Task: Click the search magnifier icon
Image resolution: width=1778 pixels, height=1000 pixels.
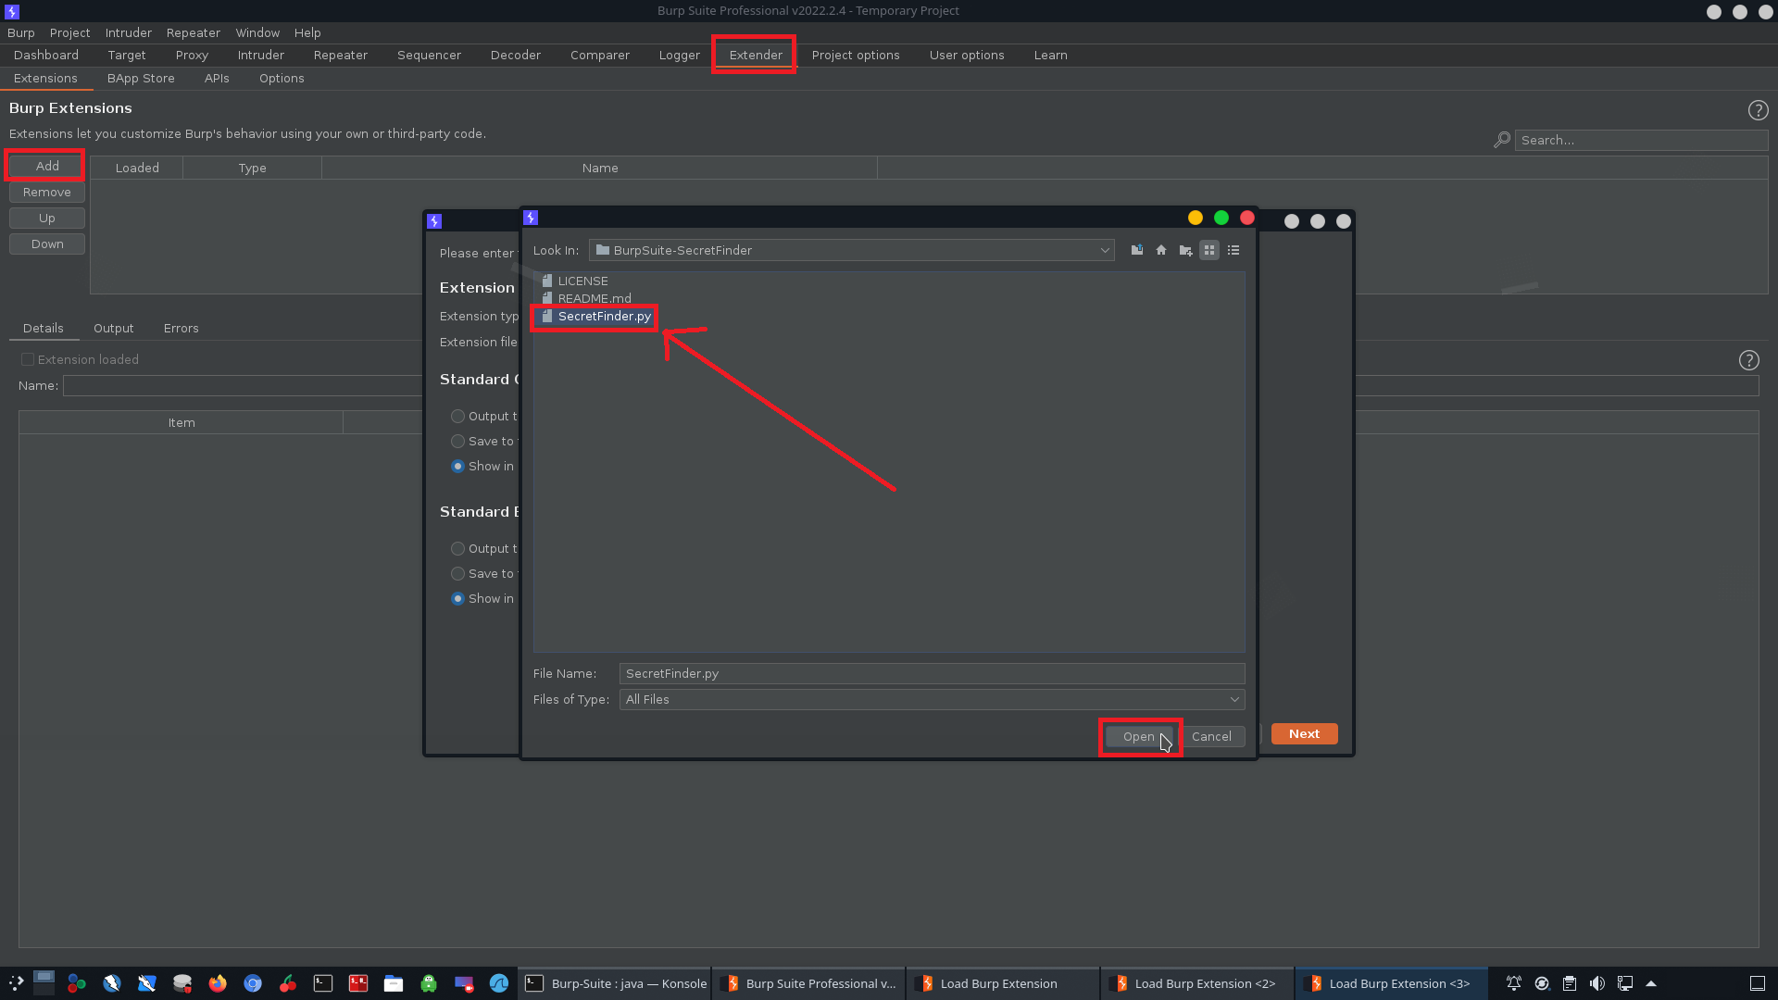Action: [1502, 140]
